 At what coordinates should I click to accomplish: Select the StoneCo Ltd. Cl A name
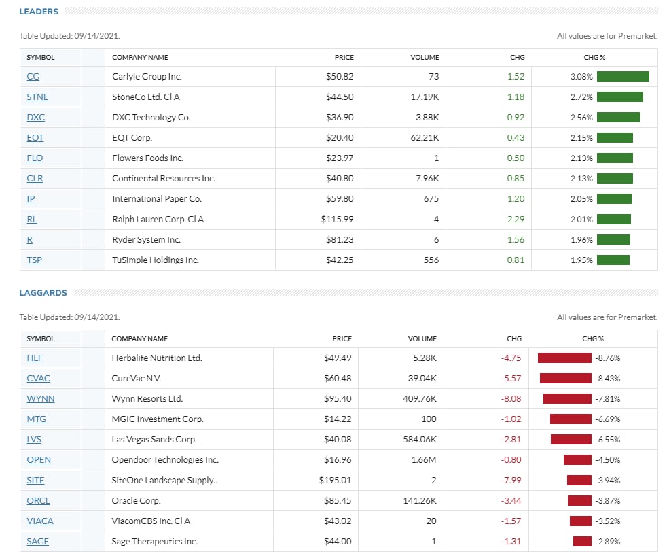(x=146, y=97)
